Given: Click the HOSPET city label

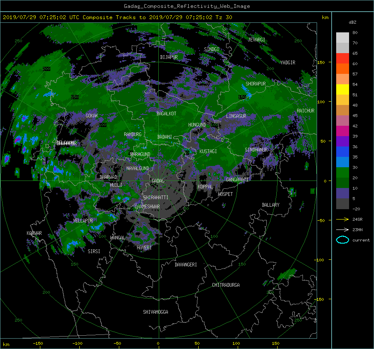Looking at the screenshot, I should point(225,194).
